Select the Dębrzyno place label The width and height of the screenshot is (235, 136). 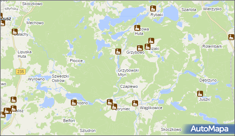(208, 80)
